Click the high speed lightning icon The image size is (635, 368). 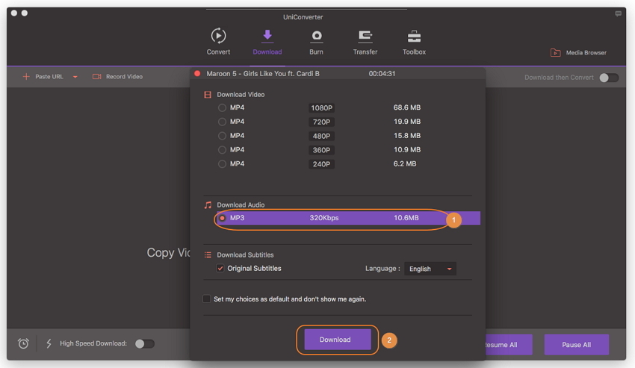tap(49, 343)
